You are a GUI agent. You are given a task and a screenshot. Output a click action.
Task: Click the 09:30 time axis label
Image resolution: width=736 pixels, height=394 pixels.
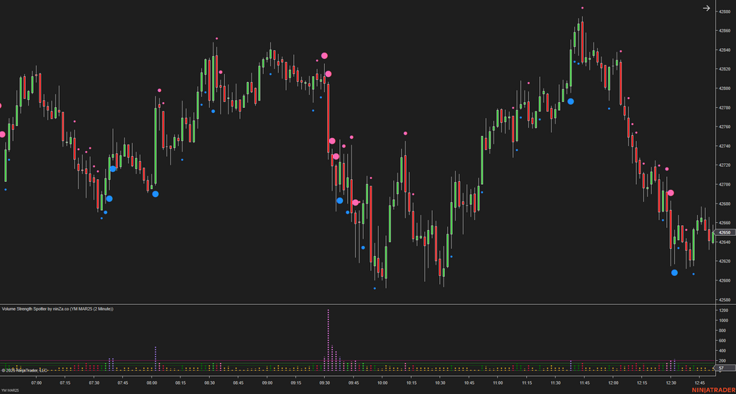[x=324, y=382]
